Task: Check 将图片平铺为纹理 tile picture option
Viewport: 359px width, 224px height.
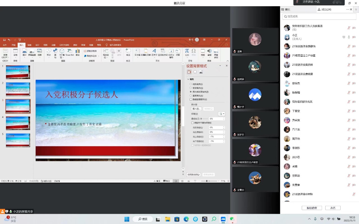Action: pyautogui.click(x=193, y=123)
